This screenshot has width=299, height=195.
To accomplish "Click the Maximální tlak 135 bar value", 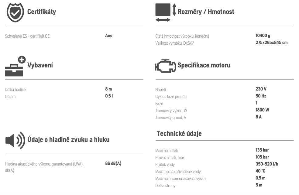I will pos(262,150).
